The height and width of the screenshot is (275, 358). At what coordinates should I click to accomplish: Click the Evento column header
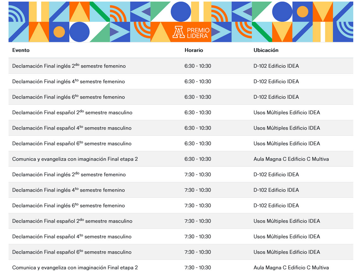(21, 50)
